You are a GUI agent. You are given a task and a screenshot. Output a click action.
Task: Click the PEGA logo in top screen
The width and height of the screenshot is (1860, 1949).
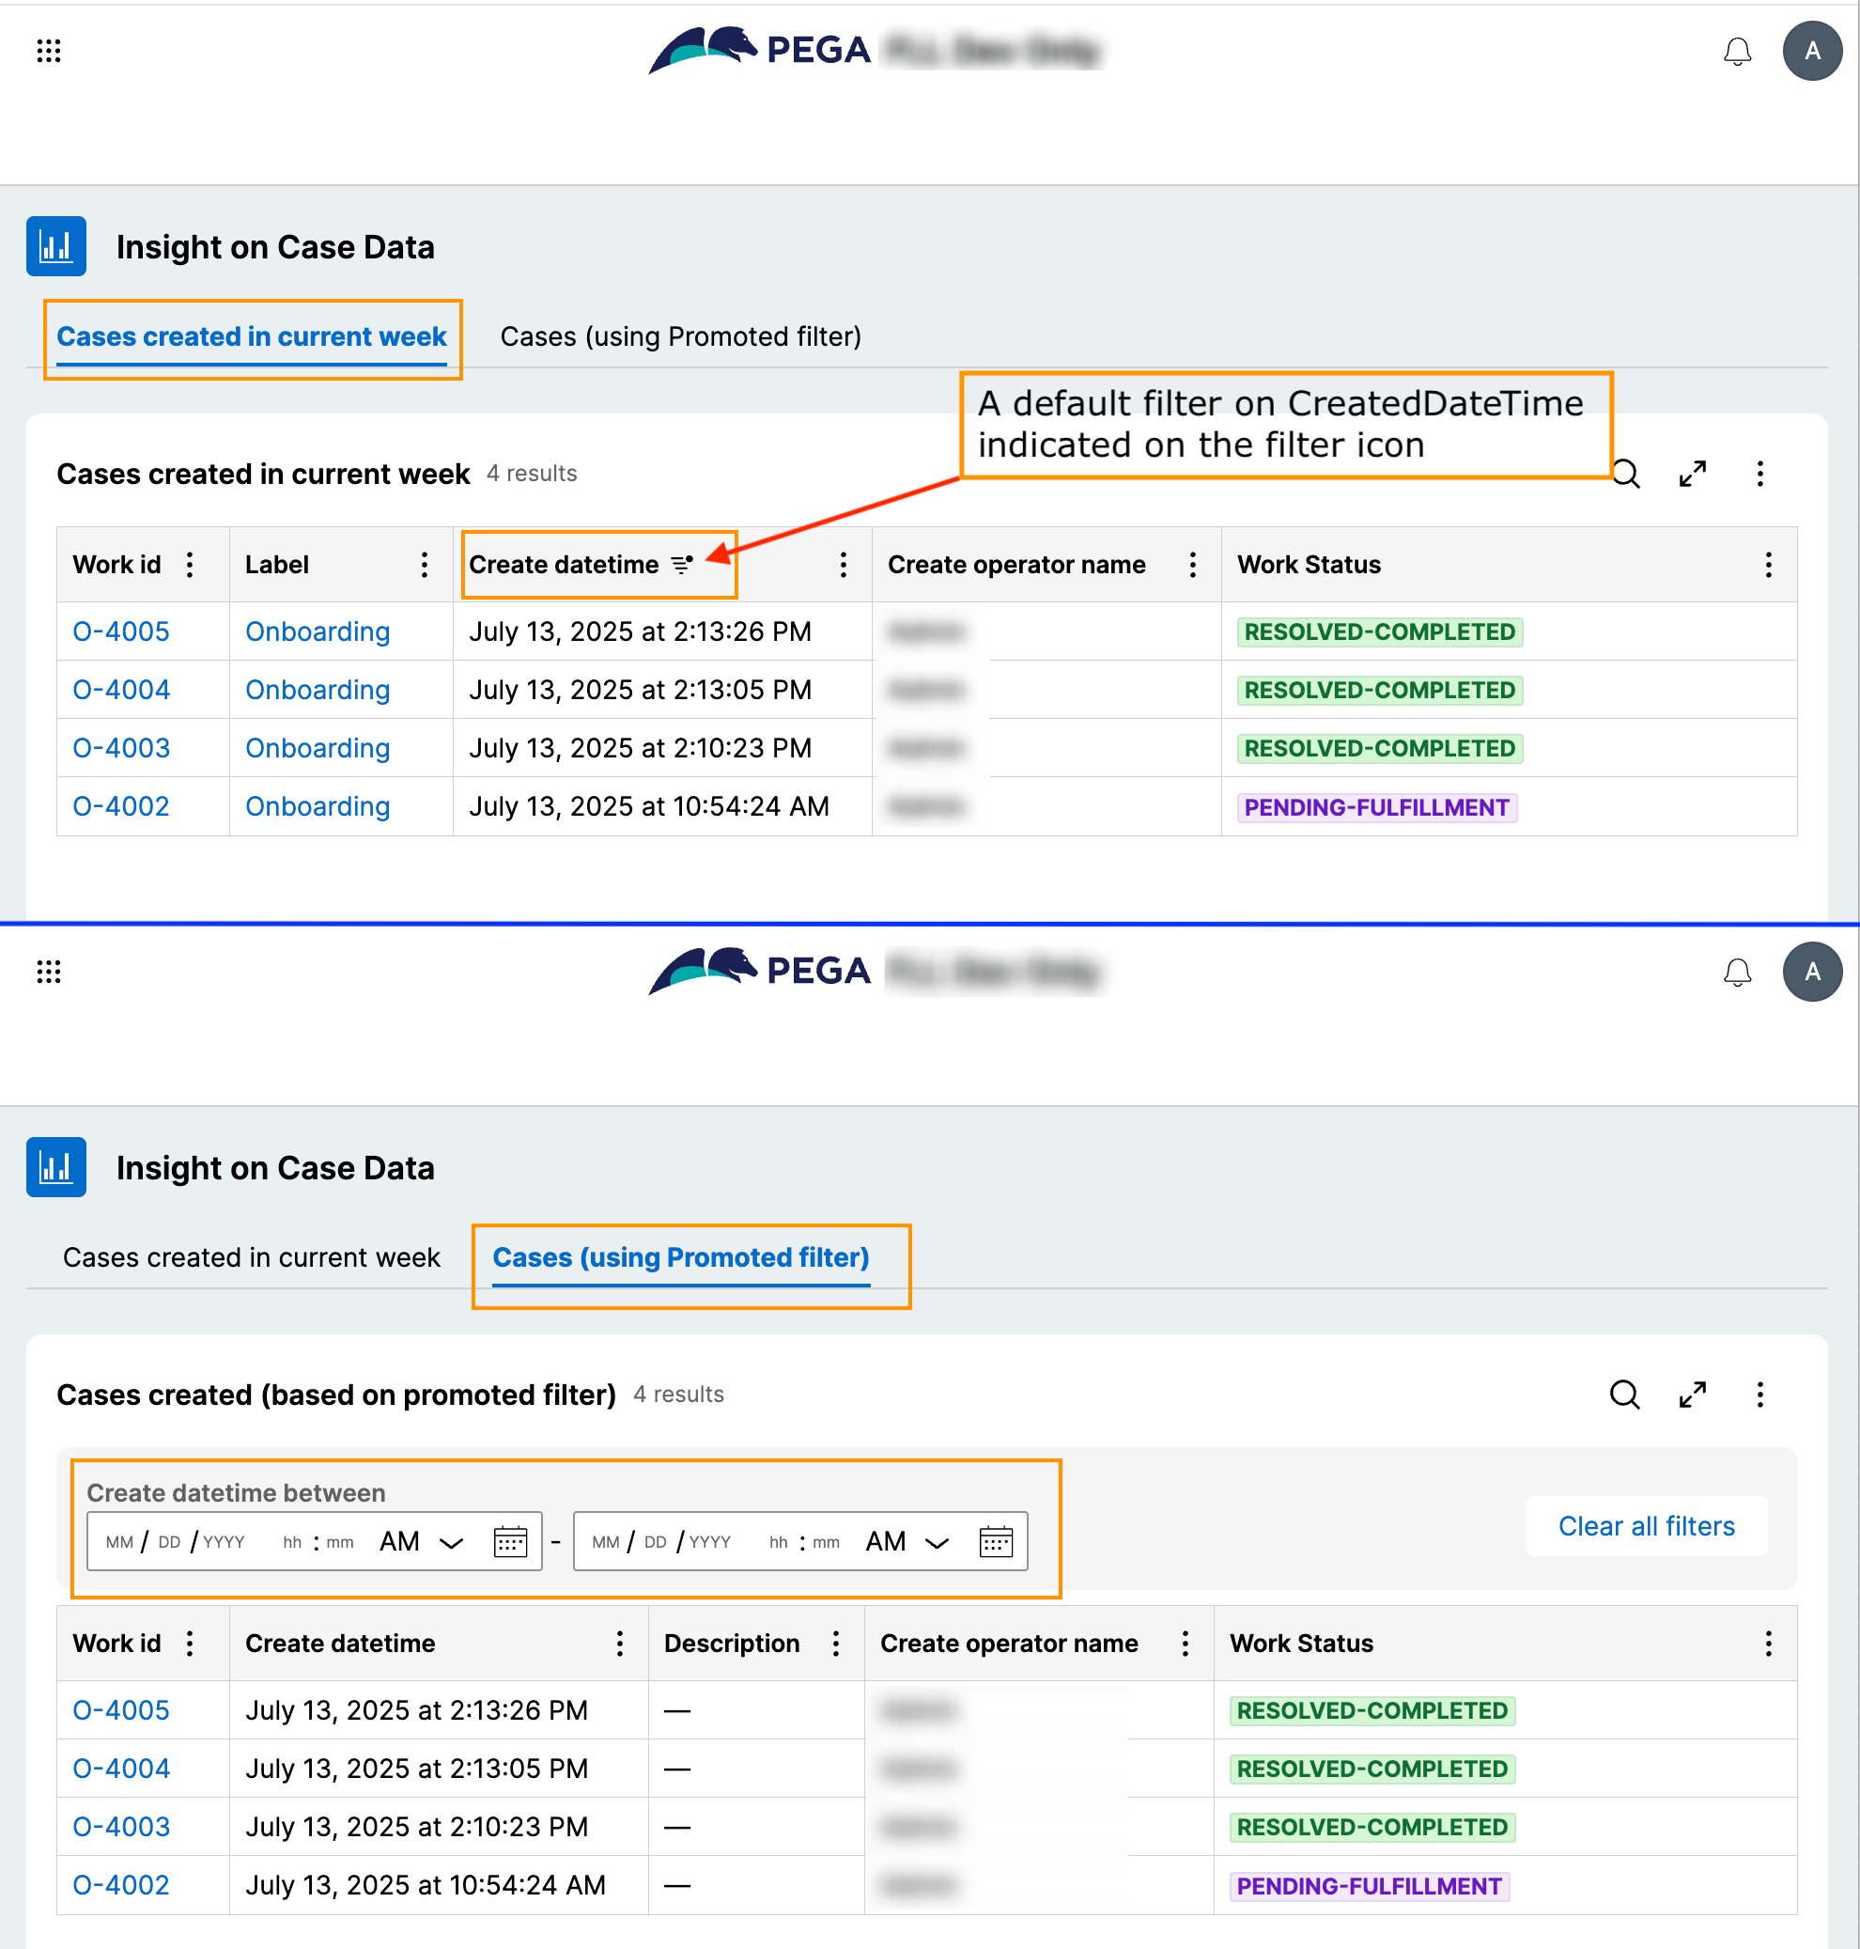[759, 49]
